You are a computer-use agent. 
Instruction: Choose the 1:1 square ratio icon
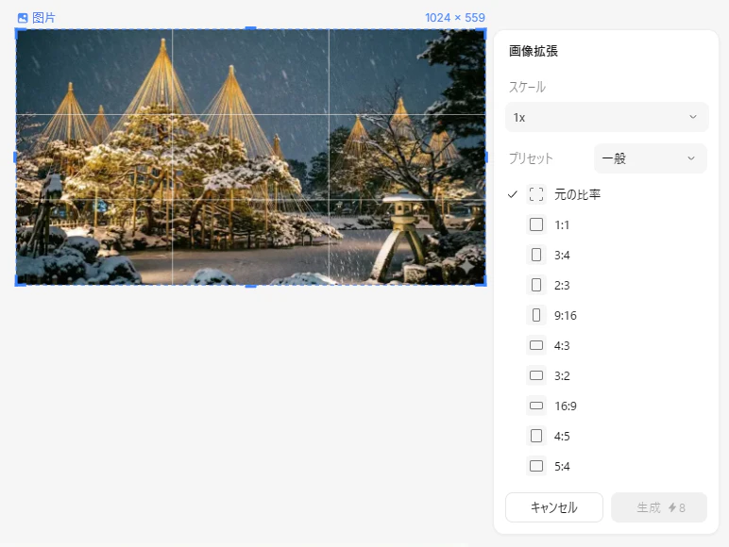click(536, 224)
